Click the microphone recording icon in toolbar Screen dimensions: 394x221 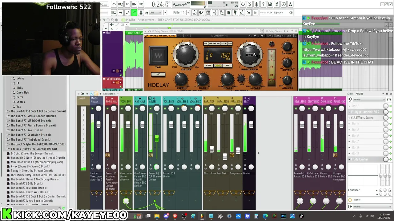tap(256, 4)
